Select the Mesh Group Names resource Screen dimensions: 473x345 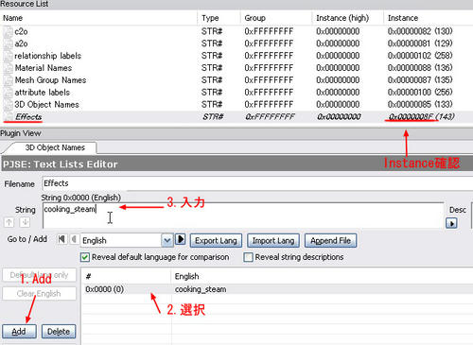coord(236,80)
